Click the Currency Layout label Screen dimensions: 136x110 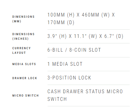[21, 50]
